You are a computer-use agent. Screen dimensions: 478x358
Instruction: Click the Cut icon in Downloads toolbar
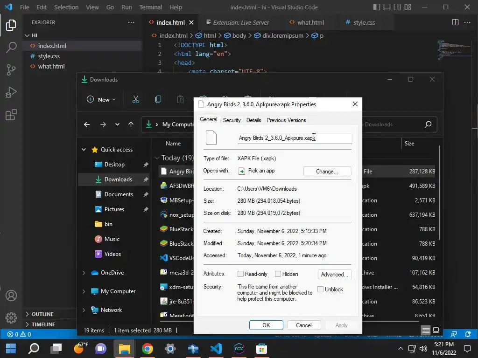pos(136,100)
